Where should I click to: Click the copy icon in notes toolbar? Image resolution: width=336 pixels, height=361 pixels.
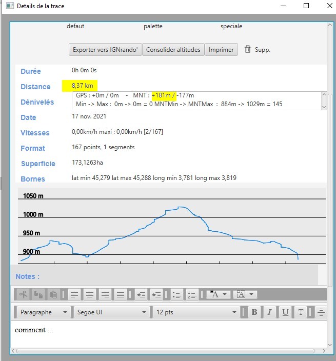[38, 294]
